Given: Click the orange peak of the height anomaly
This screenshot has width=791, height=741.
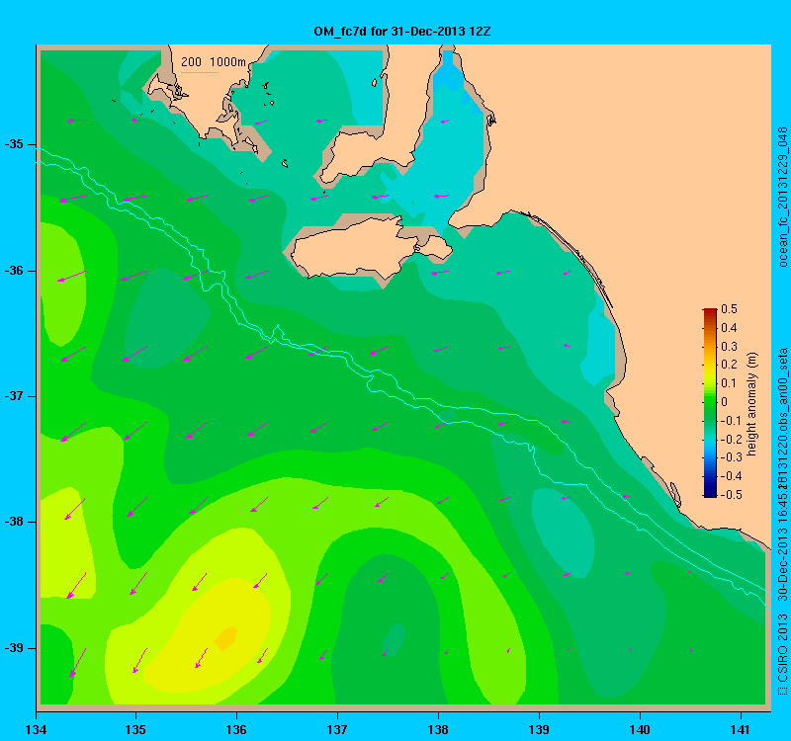Looking at the screenshot, I should [226, 637].
